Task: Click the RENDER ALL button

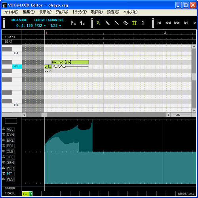Action: (186, 194)
